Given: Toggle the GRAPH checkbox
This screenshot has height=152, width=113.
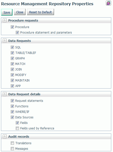Looking at the screenshot, I should tap(12, 58).
